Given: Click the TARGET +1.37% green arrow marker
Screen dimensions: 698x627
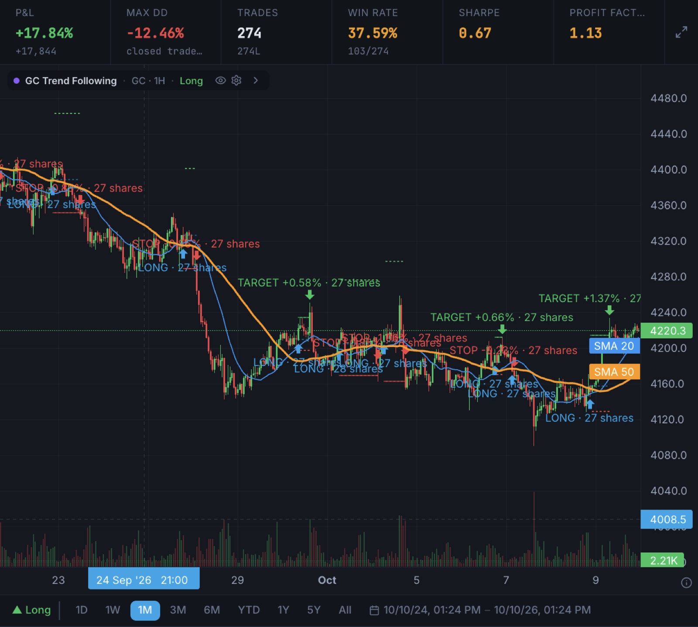Looking at the screenshot, I should (x=609, y=310).
